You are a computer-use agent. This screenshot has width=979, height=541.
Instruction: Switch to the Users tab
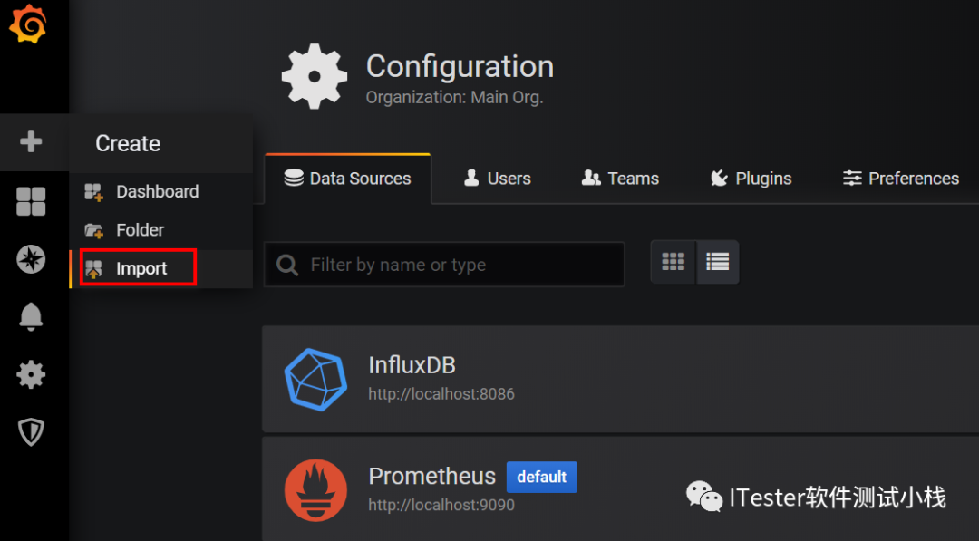coord(498,179)
